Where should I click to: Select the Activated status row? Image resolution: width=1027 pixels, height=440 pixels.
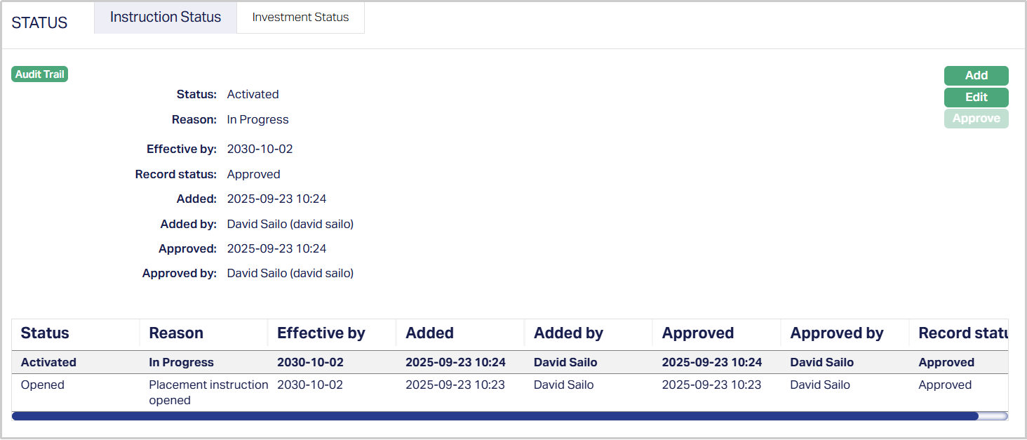point(48,363)
